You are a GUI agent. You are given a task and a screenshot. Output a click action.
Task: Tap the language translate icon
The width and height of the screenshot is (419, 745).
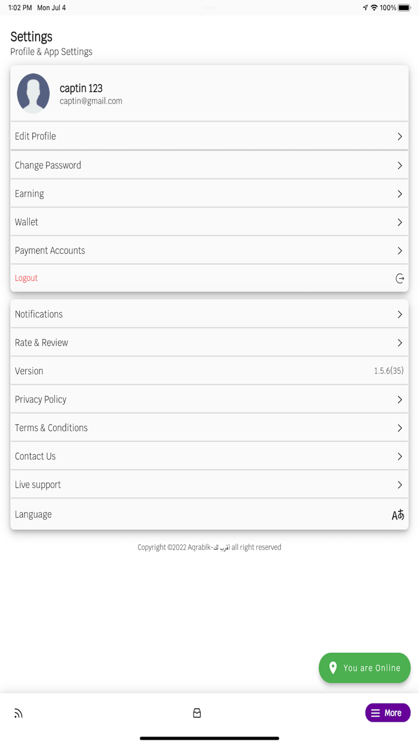(x=398, y=514)
